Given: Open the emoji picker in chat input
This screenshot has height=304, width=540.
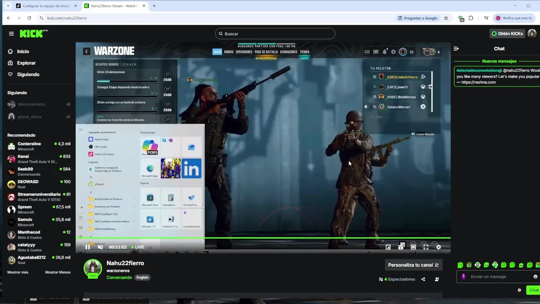Looking at the screenshot, I should (x=535, y=277).
